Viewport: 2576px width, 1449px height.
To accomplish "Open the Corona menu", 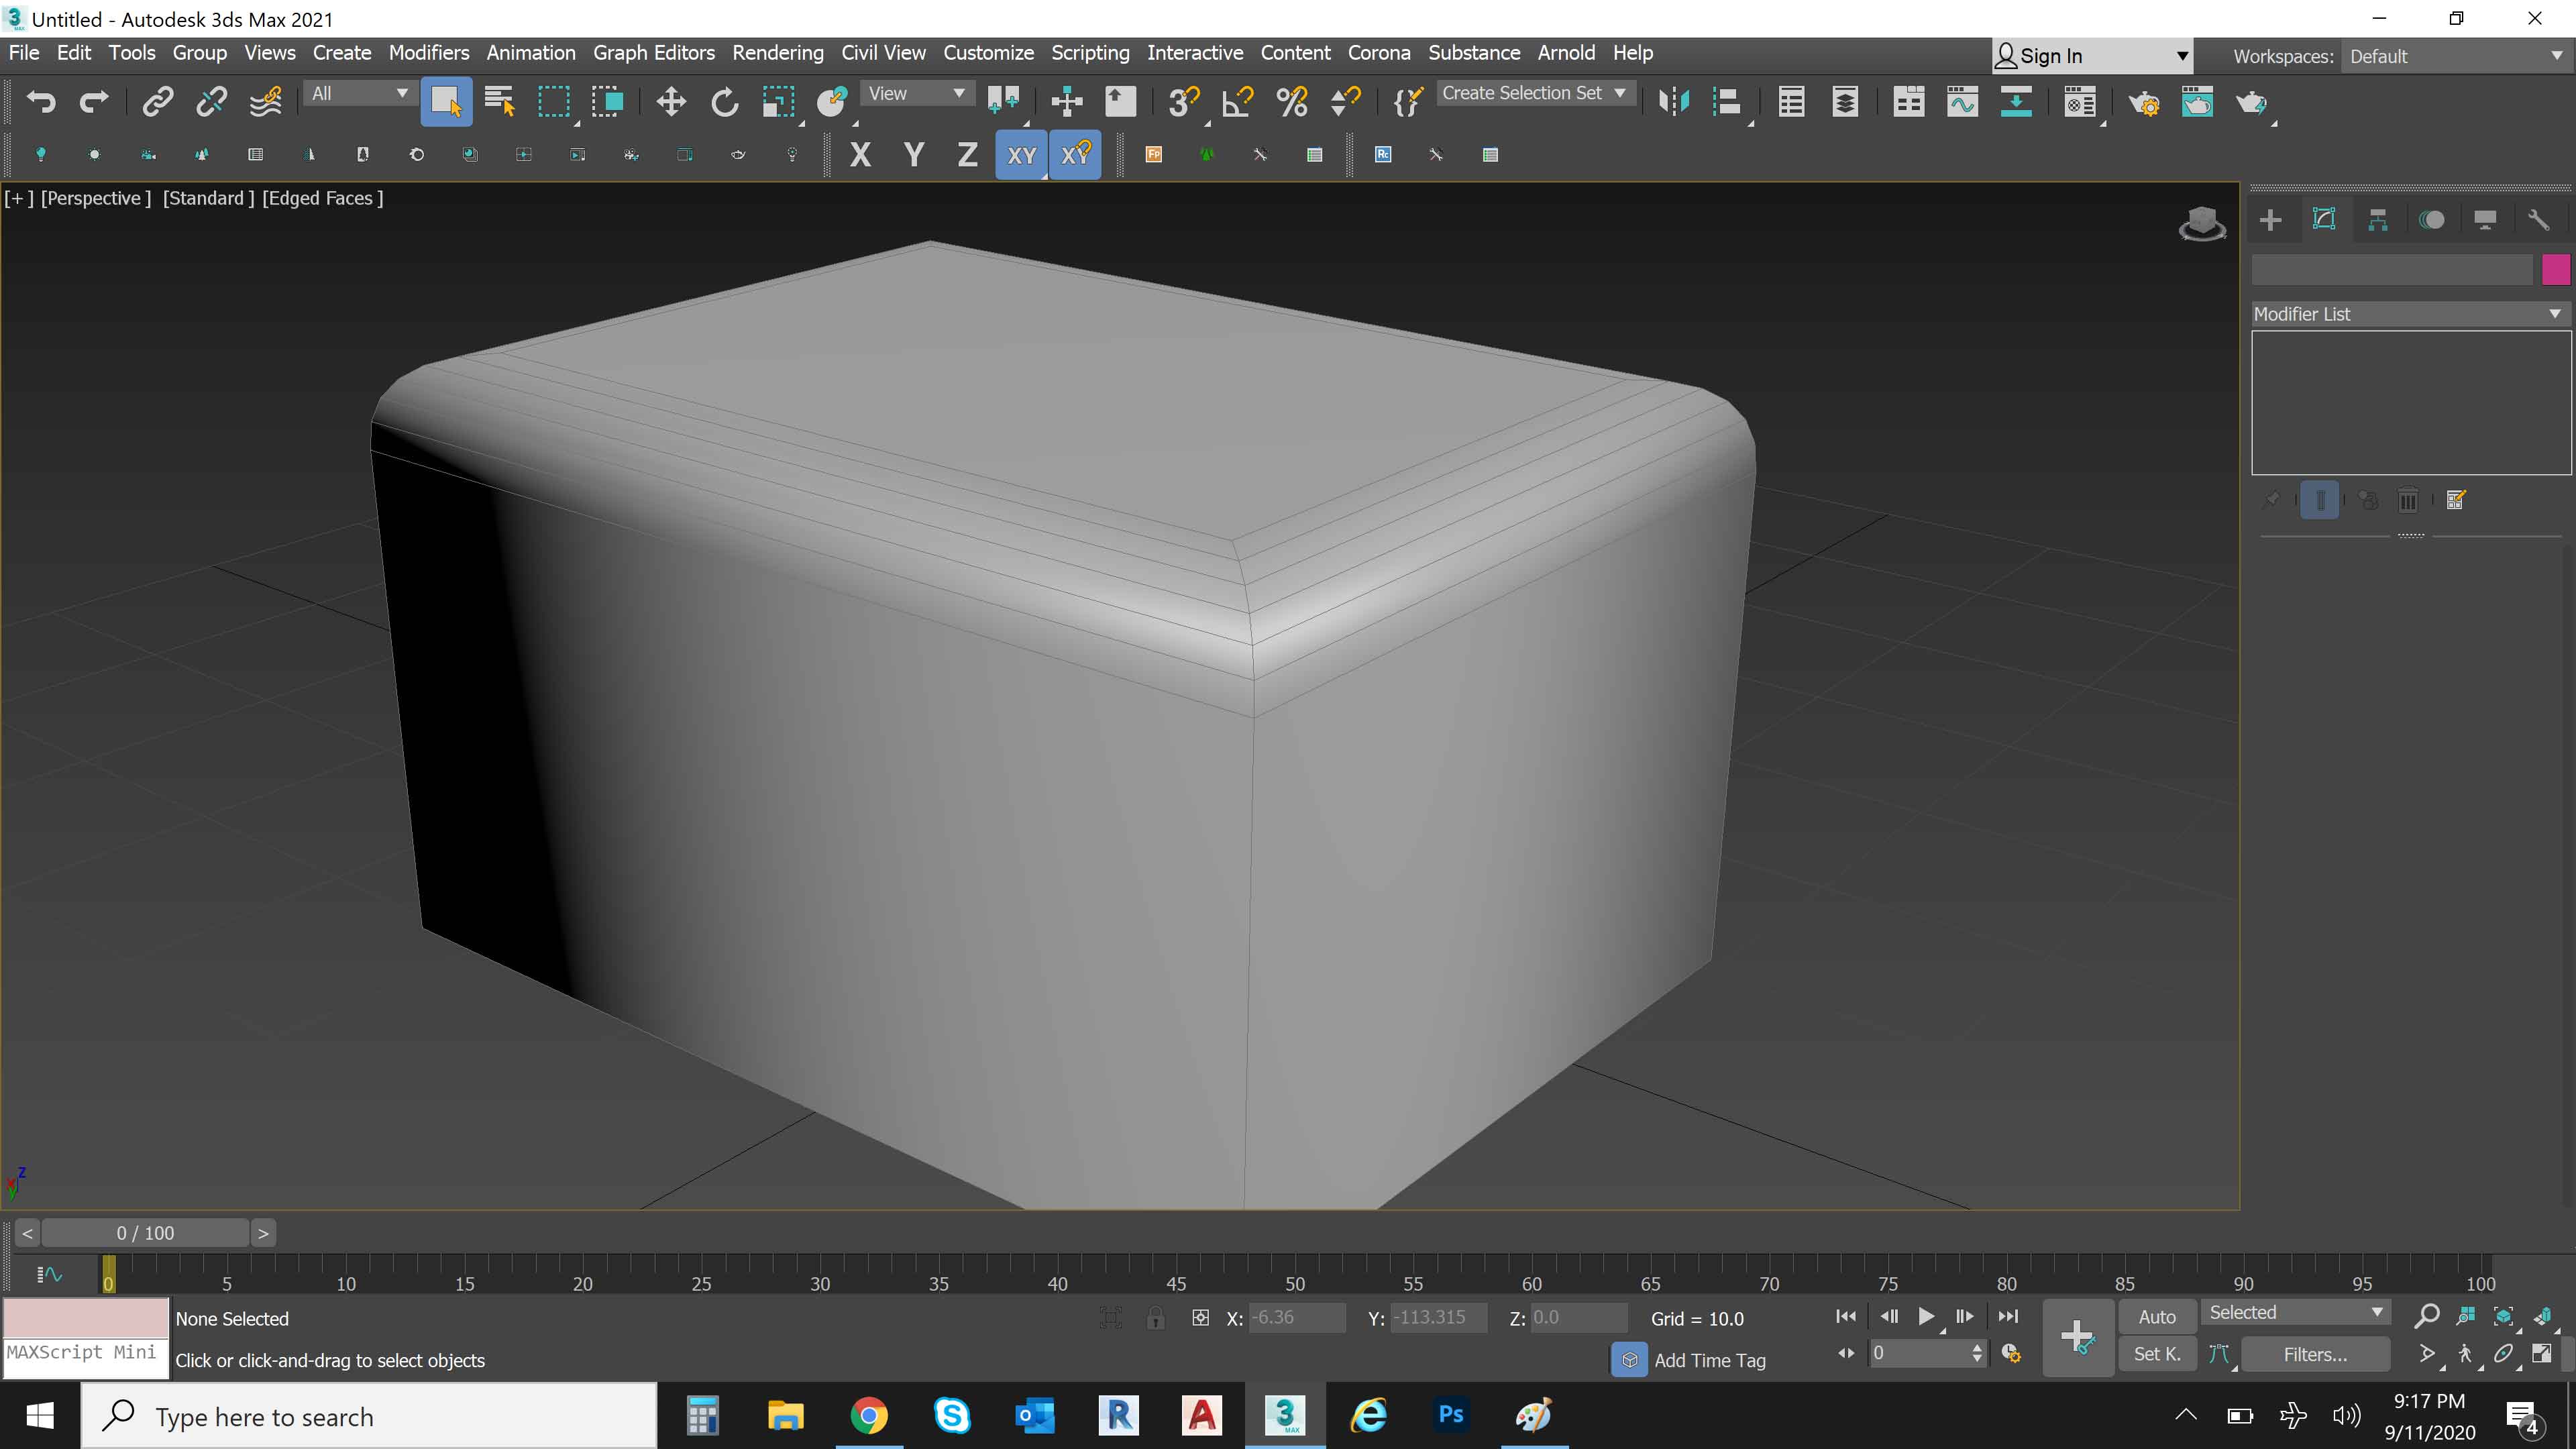I will (1379, 52).
